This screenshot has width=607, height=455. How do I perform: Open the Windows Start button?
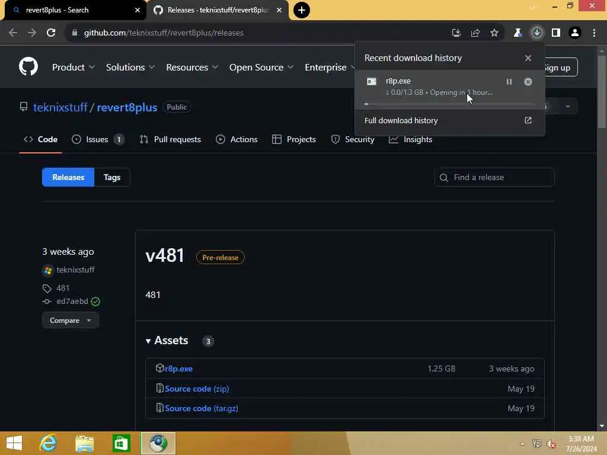click(x=14, y=443)
